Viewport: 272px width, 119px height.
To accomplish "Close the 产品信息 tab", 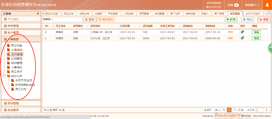I will click(x=119, y=12).
